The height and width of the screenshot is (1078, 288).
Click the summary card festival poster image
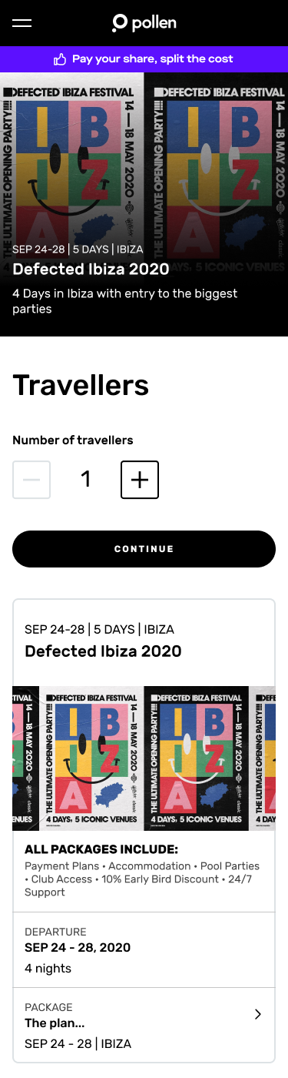pyautogui.click(x=144, y=758)
